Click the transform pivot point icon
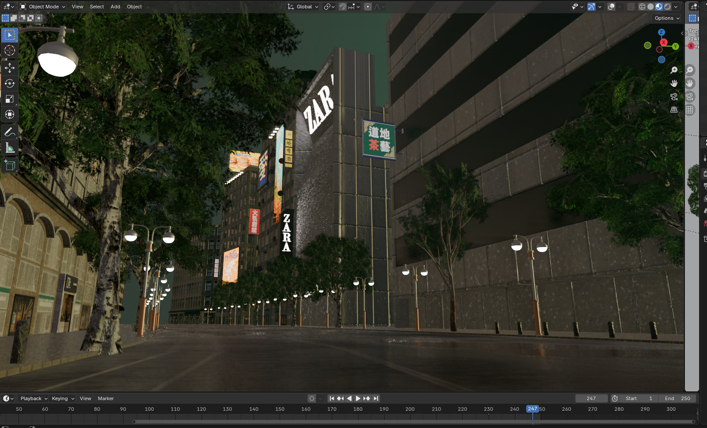This screenshot has width=707, height=428. tap(329, 7)
